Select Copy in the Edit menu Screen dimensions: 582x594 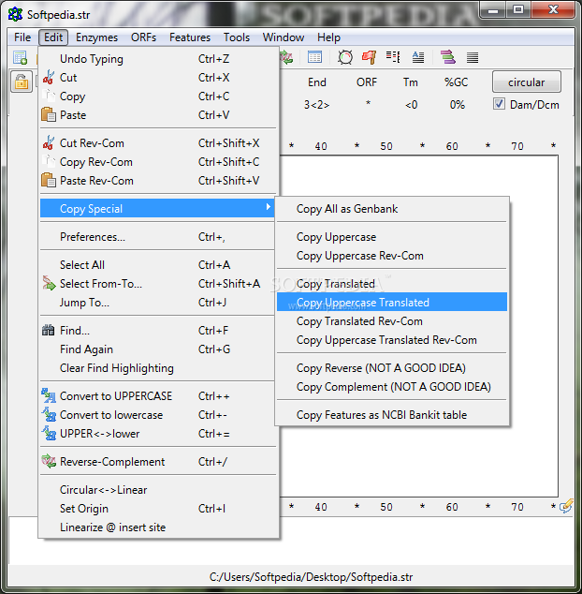(x=158, y=97)
